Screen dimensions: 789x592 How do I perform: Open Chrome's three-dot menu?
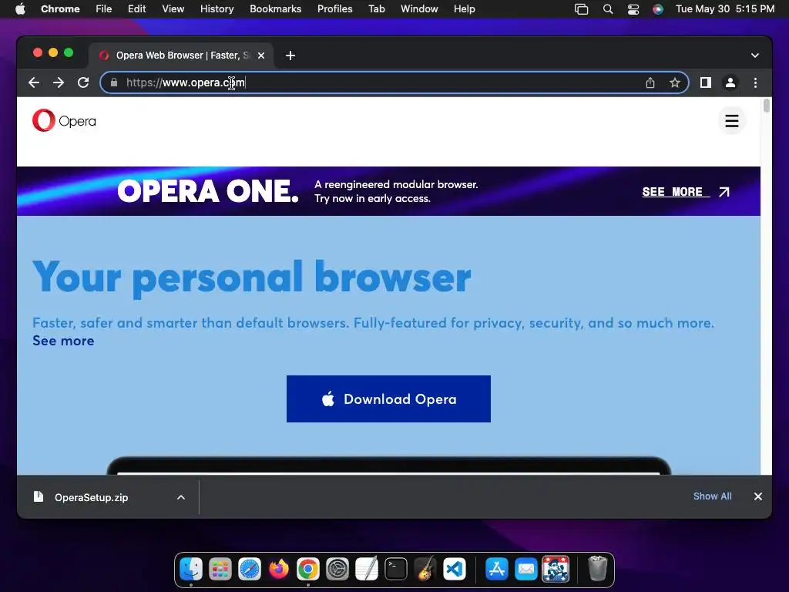click(x=755, y=82)
